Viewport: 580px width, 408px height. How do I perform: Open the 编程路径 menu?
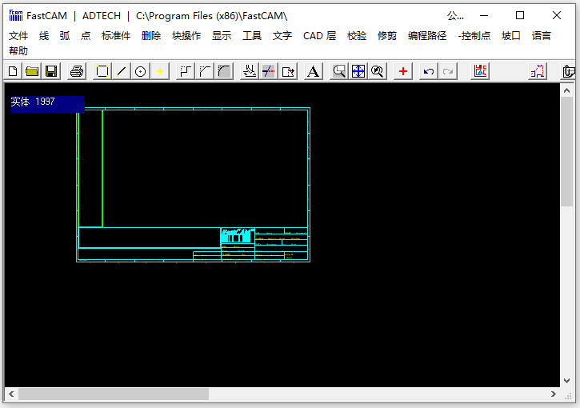(x=427, y=36)
